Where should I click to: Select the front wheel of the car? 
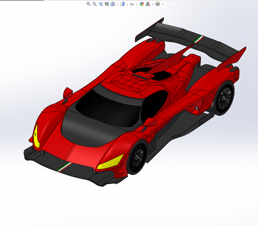coord(137,157)
